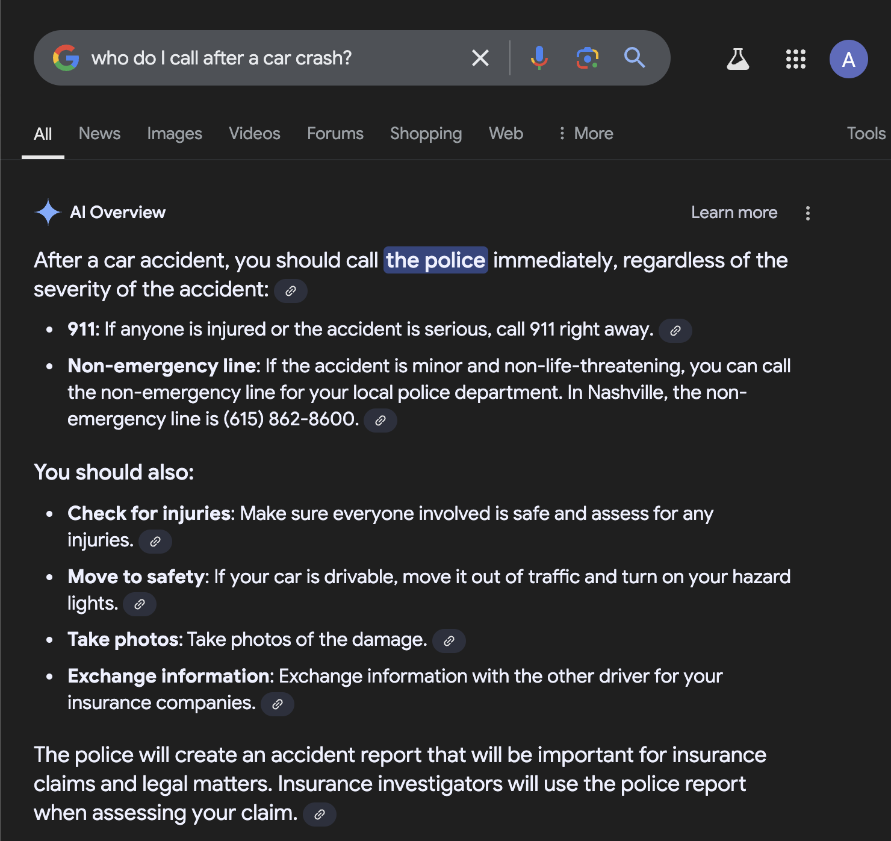891x841 pixels.
Task: Expand the More search filters menu
Action: click(x=586, y=134)
